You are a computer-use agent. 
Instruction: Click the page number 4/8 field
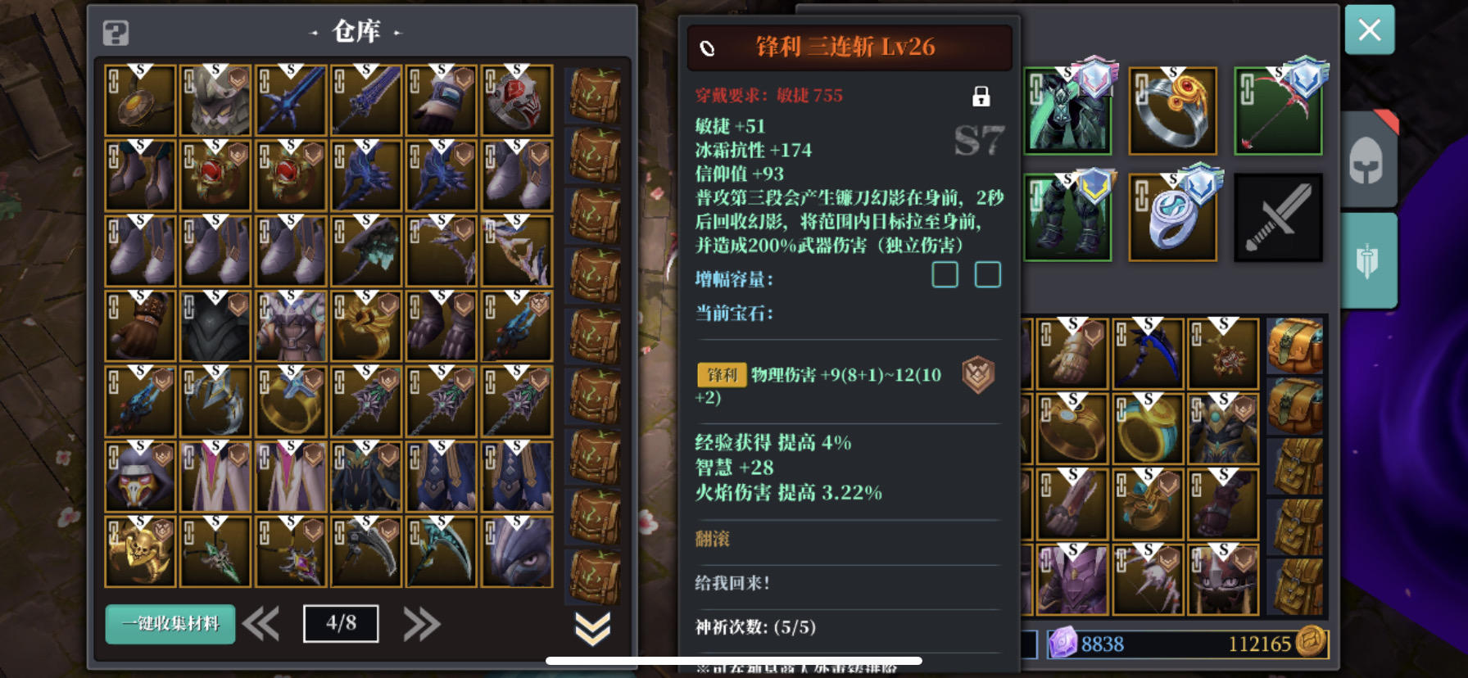point(341,624)
